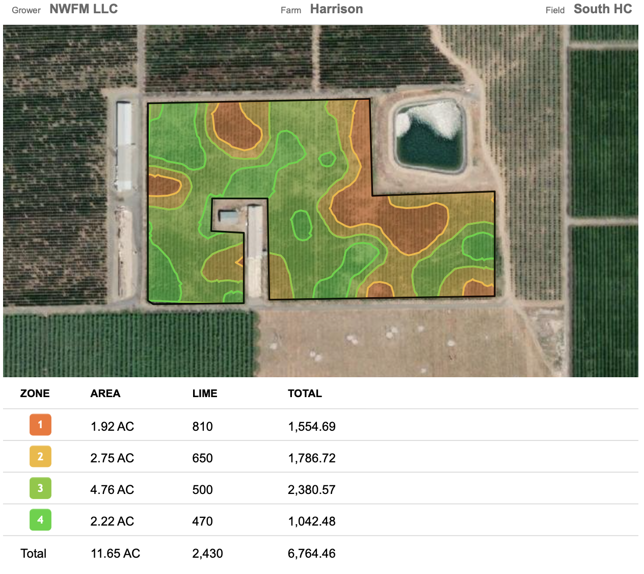Screen dimensions: 644x574
Task: Sort the table by the AREA column
Action: click(105, 393)
